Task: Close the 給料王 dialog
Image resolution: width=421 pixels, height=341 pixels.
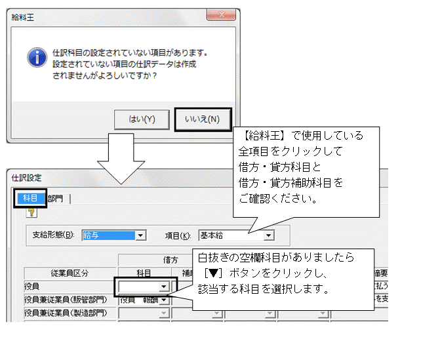Action: 221,14
